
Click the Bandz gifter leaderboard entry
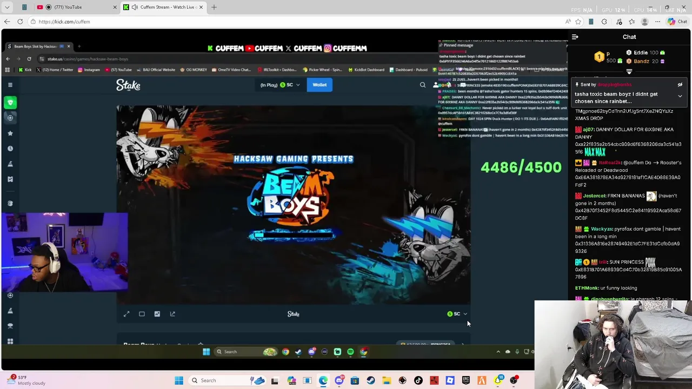pos(646,61)
